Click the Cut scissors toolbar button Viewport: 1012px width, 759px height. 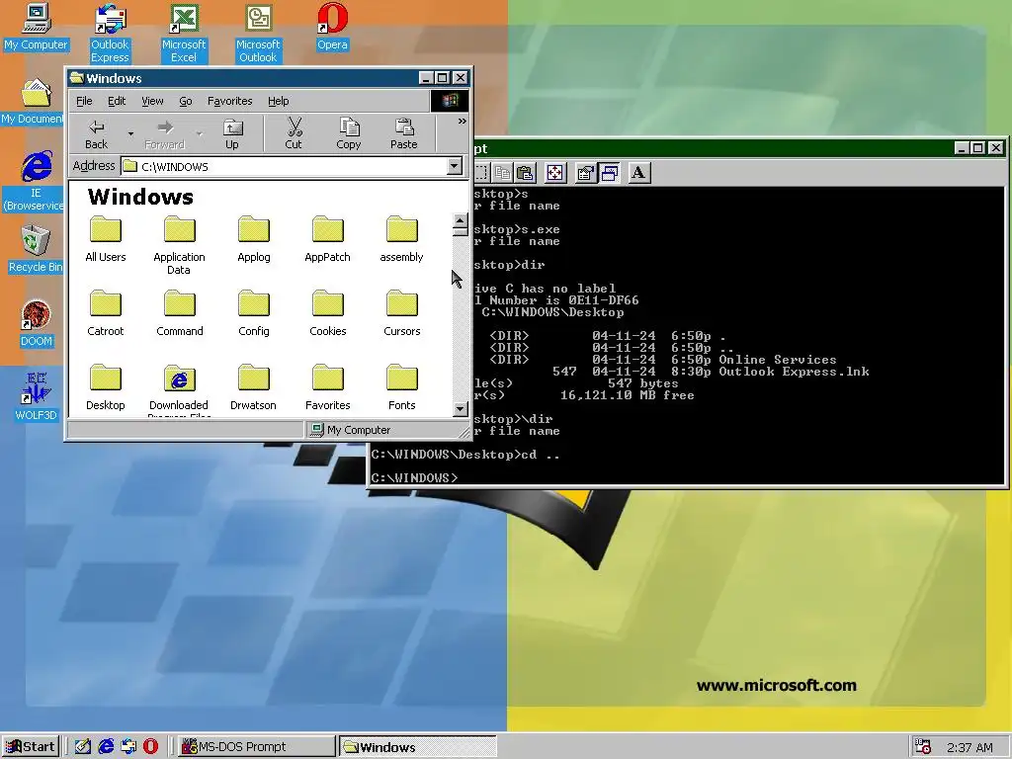pyautogui.click(x=294, y=134)
